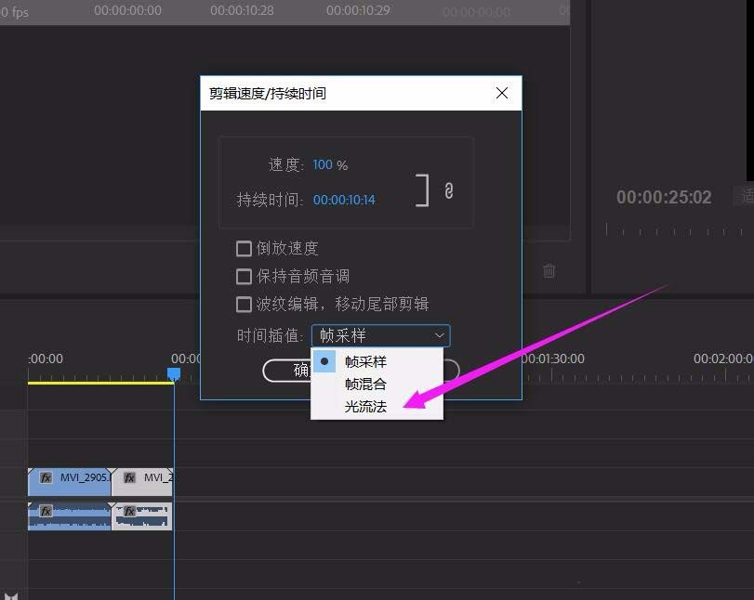Click the 00:00:25:02 program timecode display
The width and height of the screenshot is (754, 600).
click(x=662, y=197)
